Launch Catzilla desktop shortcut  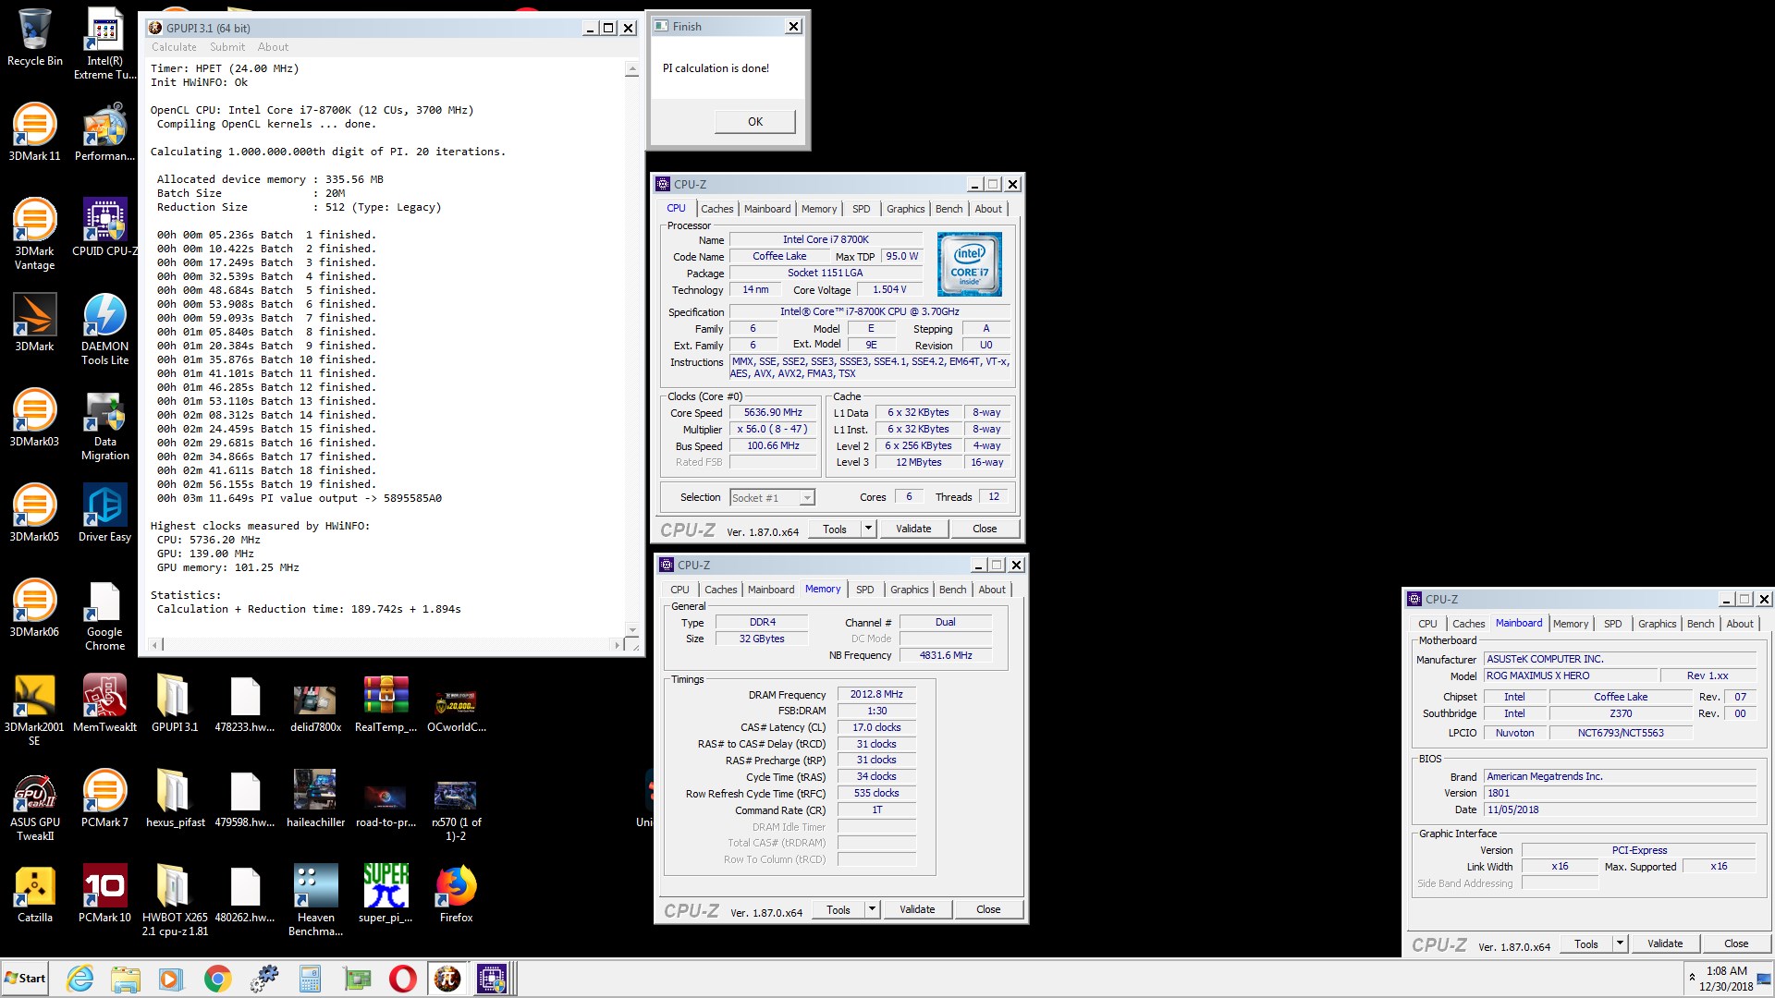(34, 894)
